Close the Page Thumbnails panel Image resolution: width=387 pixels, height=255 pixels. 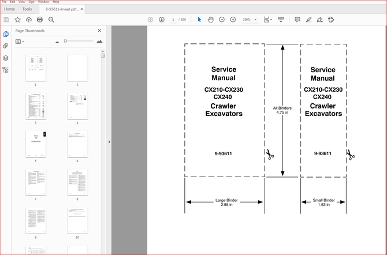point(99,31)
